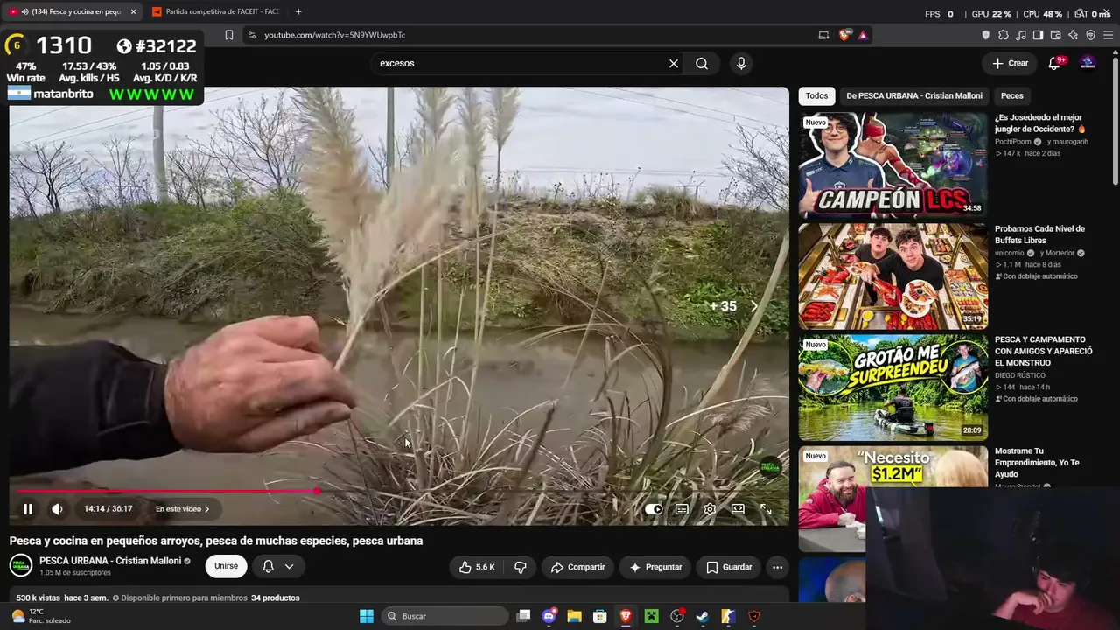Image resolution: width=1120 pixels, height=630 pixels.
Task: Click the Compartir share button
Action: coord(577,567)
